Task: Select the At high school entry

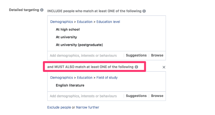Action: click(x=68, y=29)
